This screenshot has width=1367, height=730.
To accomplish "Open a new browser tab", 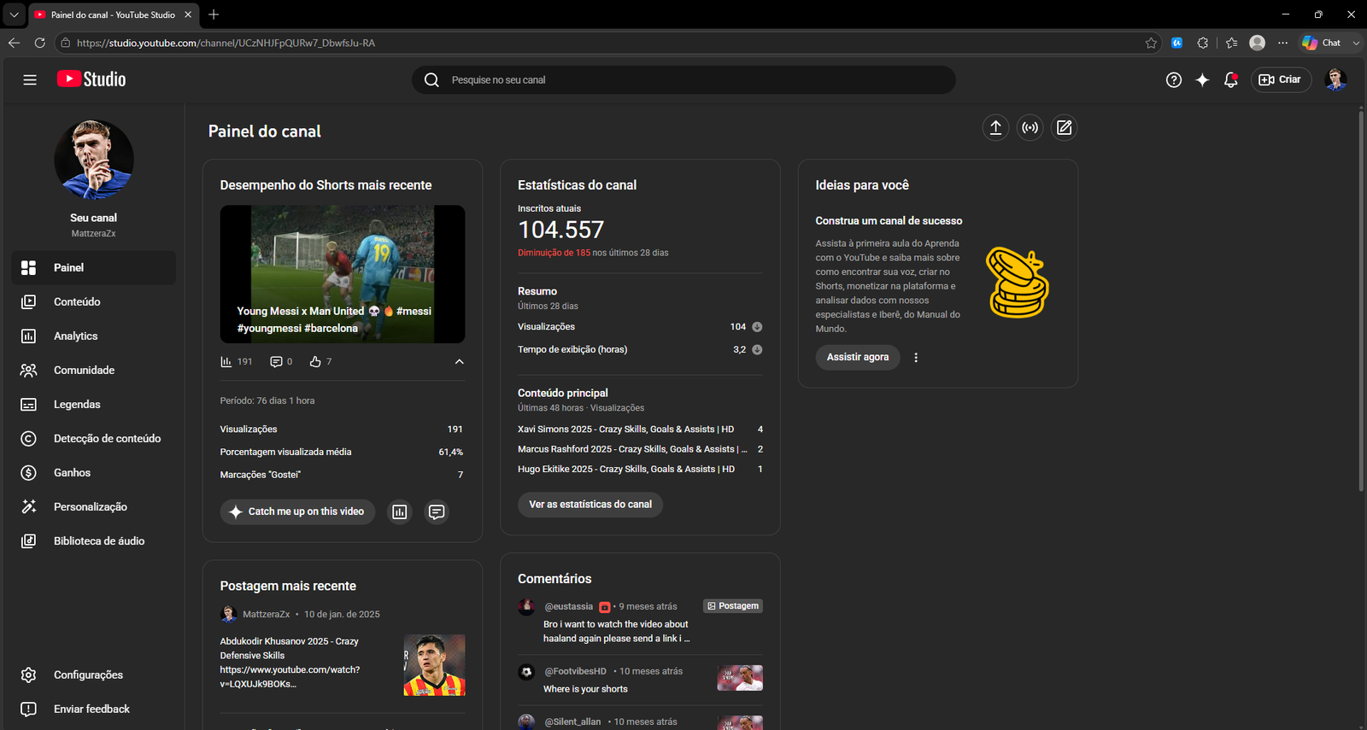I will [214, 15].
